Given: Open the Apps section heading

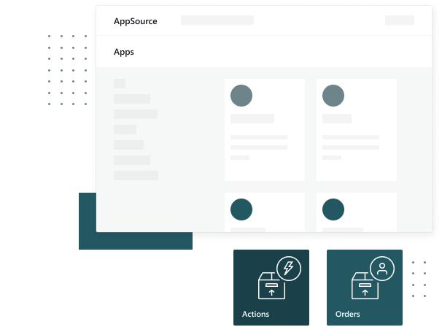Looking at the screenshot, I should point(124,53).
